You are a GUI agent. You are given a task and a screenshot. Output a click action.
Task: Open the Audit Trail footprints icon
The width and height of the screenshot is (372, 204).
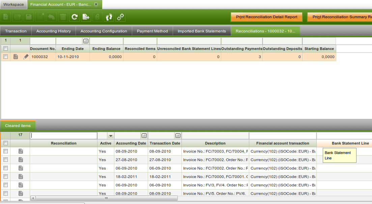pyautogui.click(x=109, y=17)
